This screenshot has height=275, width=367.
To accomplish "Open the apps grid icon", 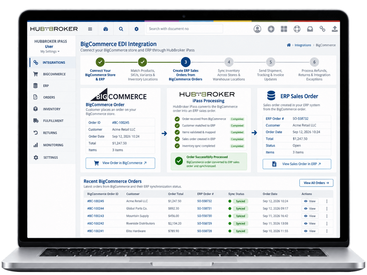I will pyautogui.click(x=284, y=29).
